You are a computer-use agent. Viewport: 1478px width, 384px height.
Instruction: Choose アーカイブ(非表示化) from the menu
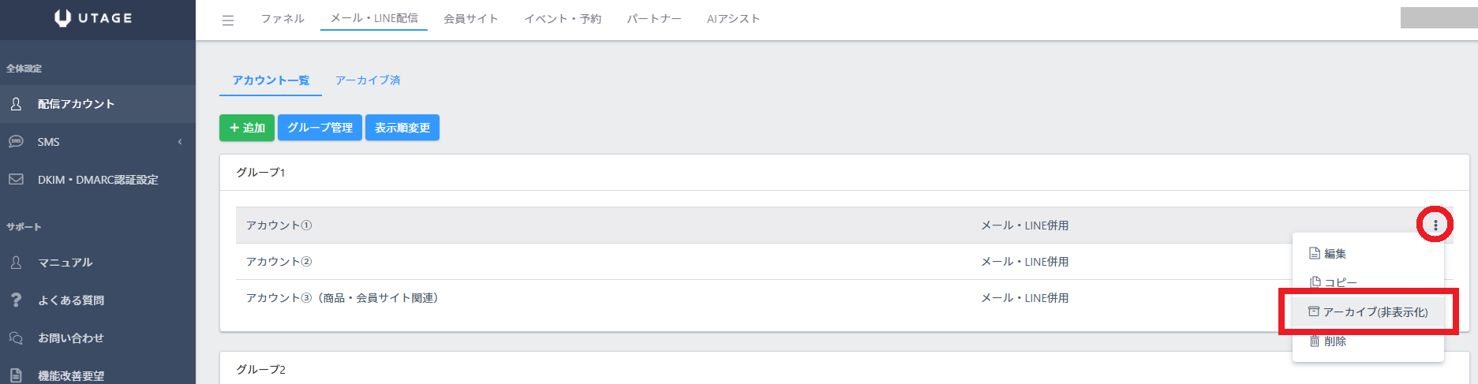1368,312
